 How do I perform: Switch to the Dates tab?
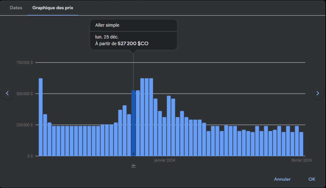click(x=16, y=8)
